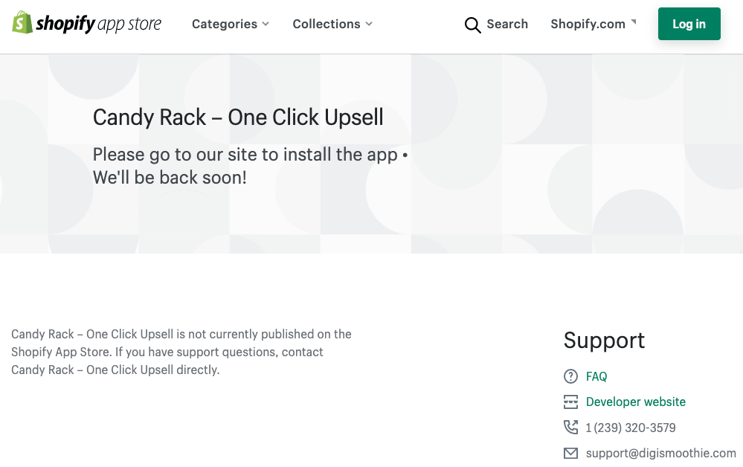Open the Shopify.com dropdown

point(594,24)
